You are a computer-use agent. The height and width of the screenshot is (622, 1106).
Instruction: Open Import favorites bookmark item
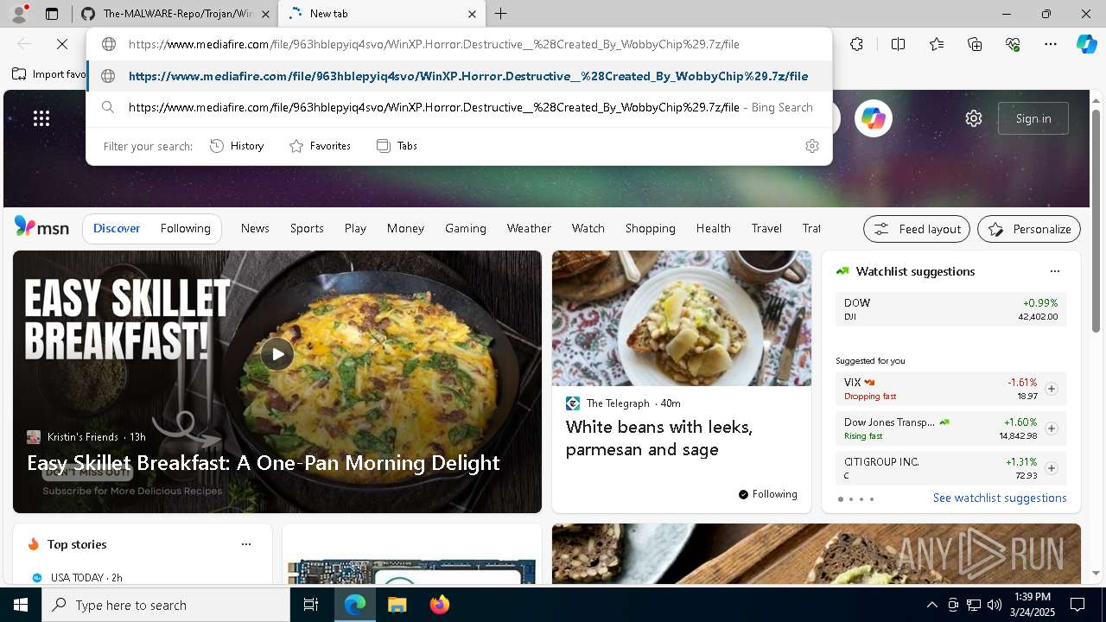tap(49, 74)
